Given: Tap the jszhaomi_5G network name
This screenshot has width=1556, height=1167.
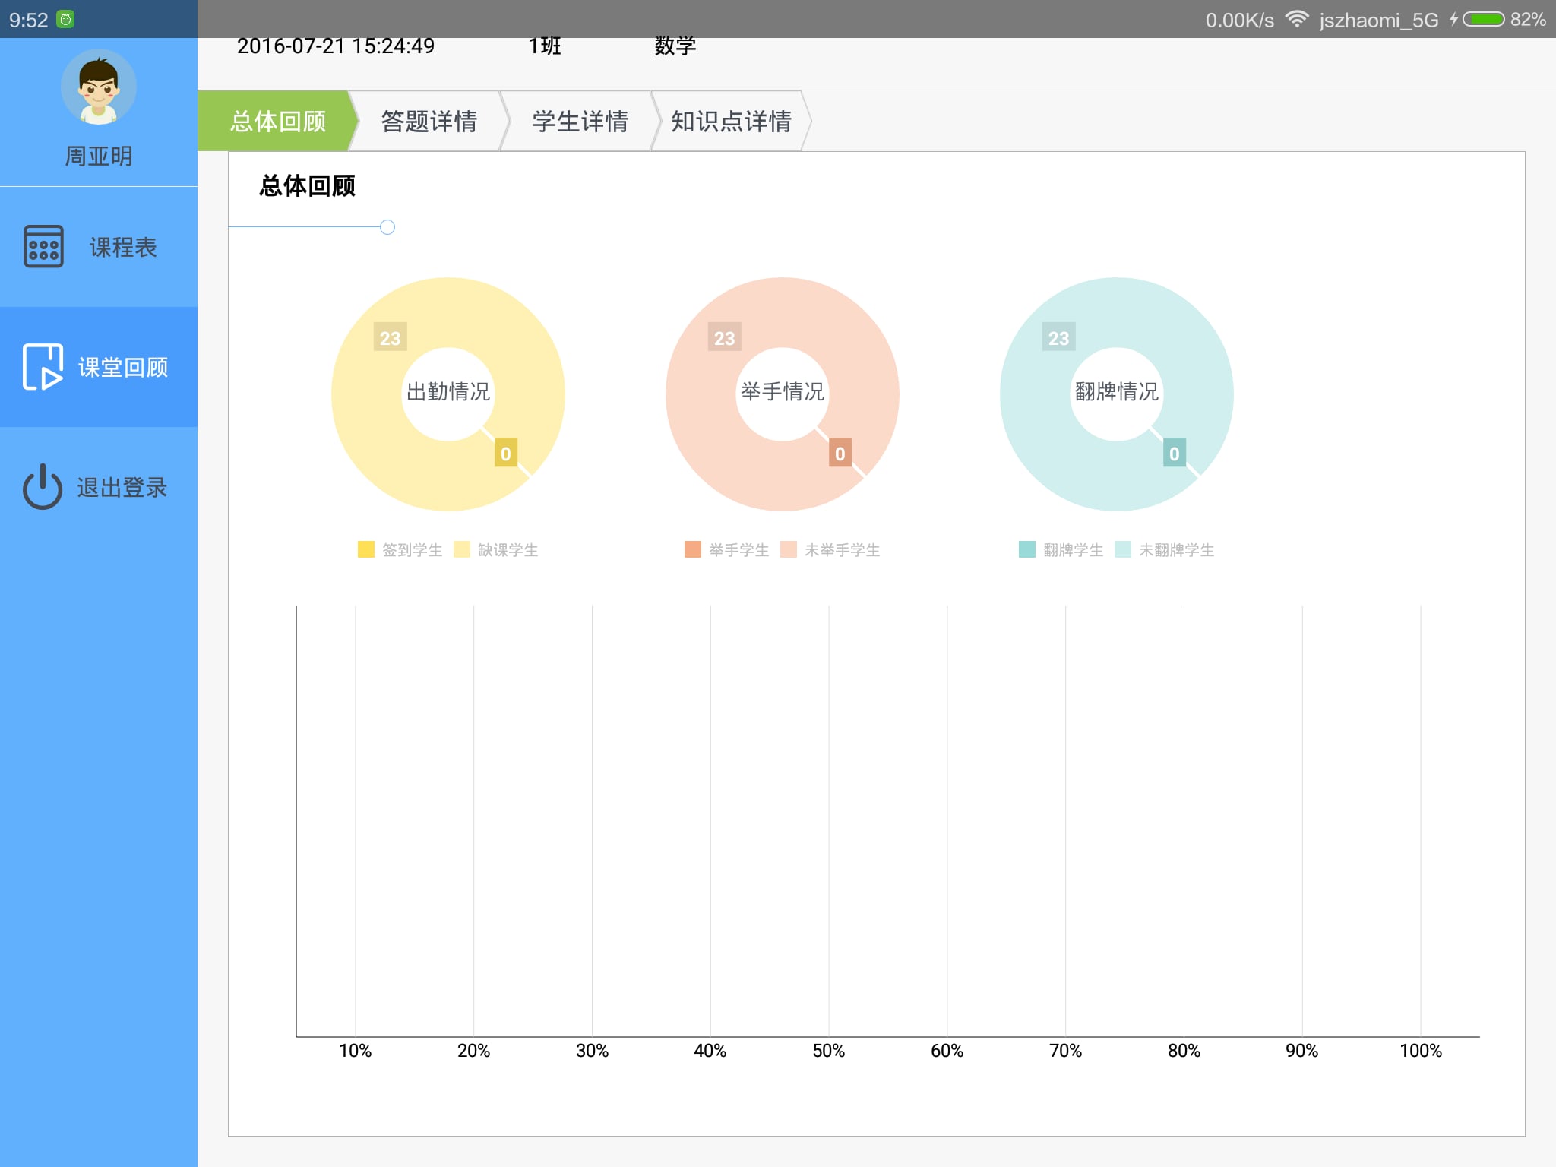Looking at the screenshot, I should (x=1379, y=20).
